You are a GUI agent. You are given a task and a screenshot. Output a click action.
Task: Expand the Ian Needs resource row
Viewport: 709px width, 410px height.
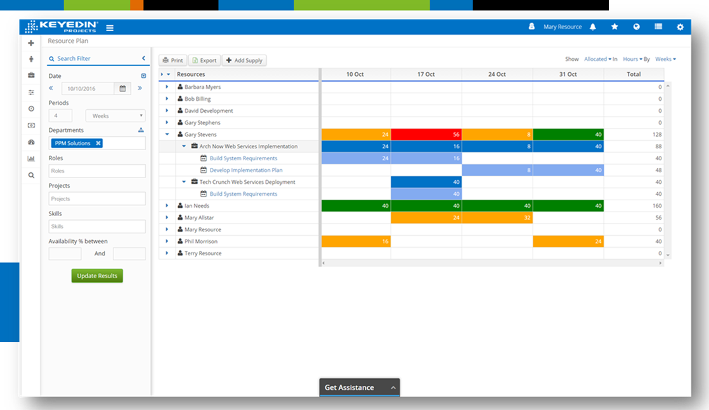(167, 206)
